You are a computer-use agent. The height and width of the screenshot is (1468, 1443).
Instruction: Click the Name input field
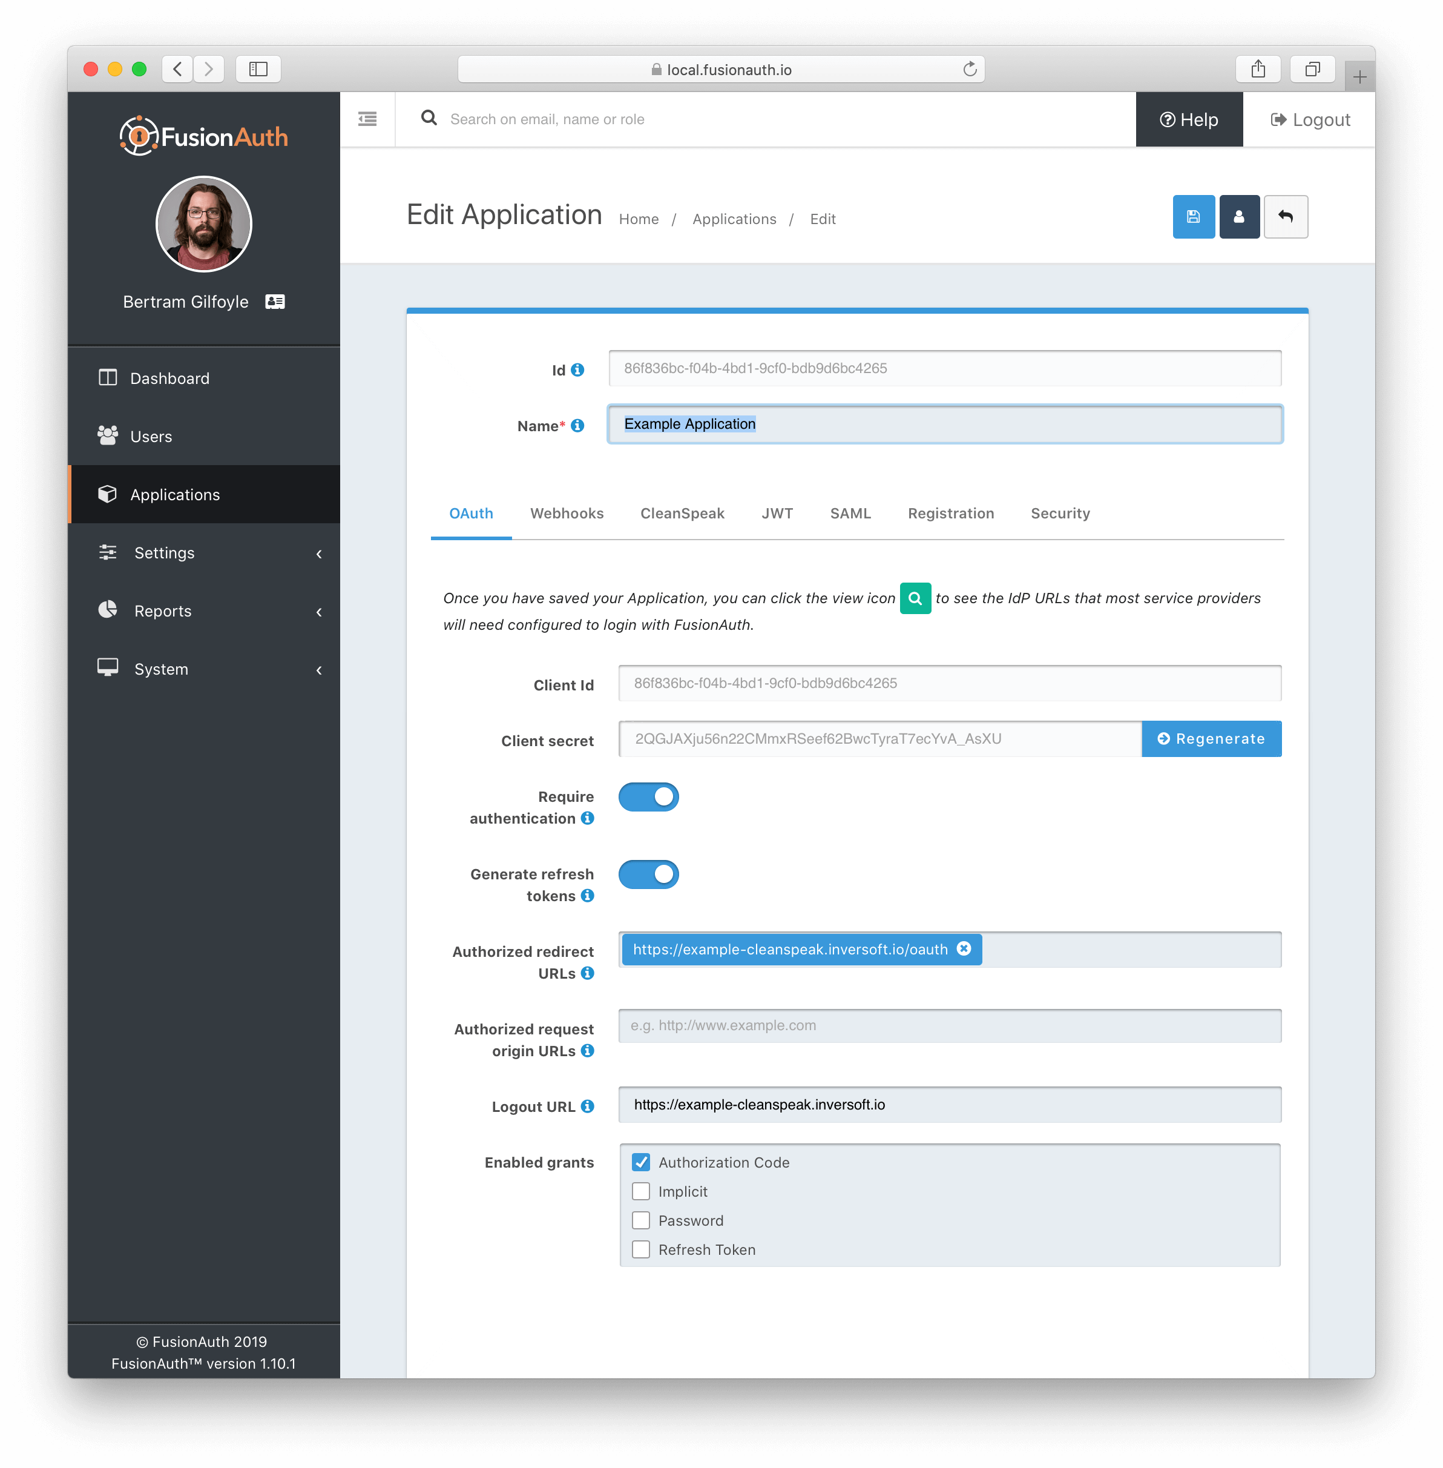pos(944,424)
